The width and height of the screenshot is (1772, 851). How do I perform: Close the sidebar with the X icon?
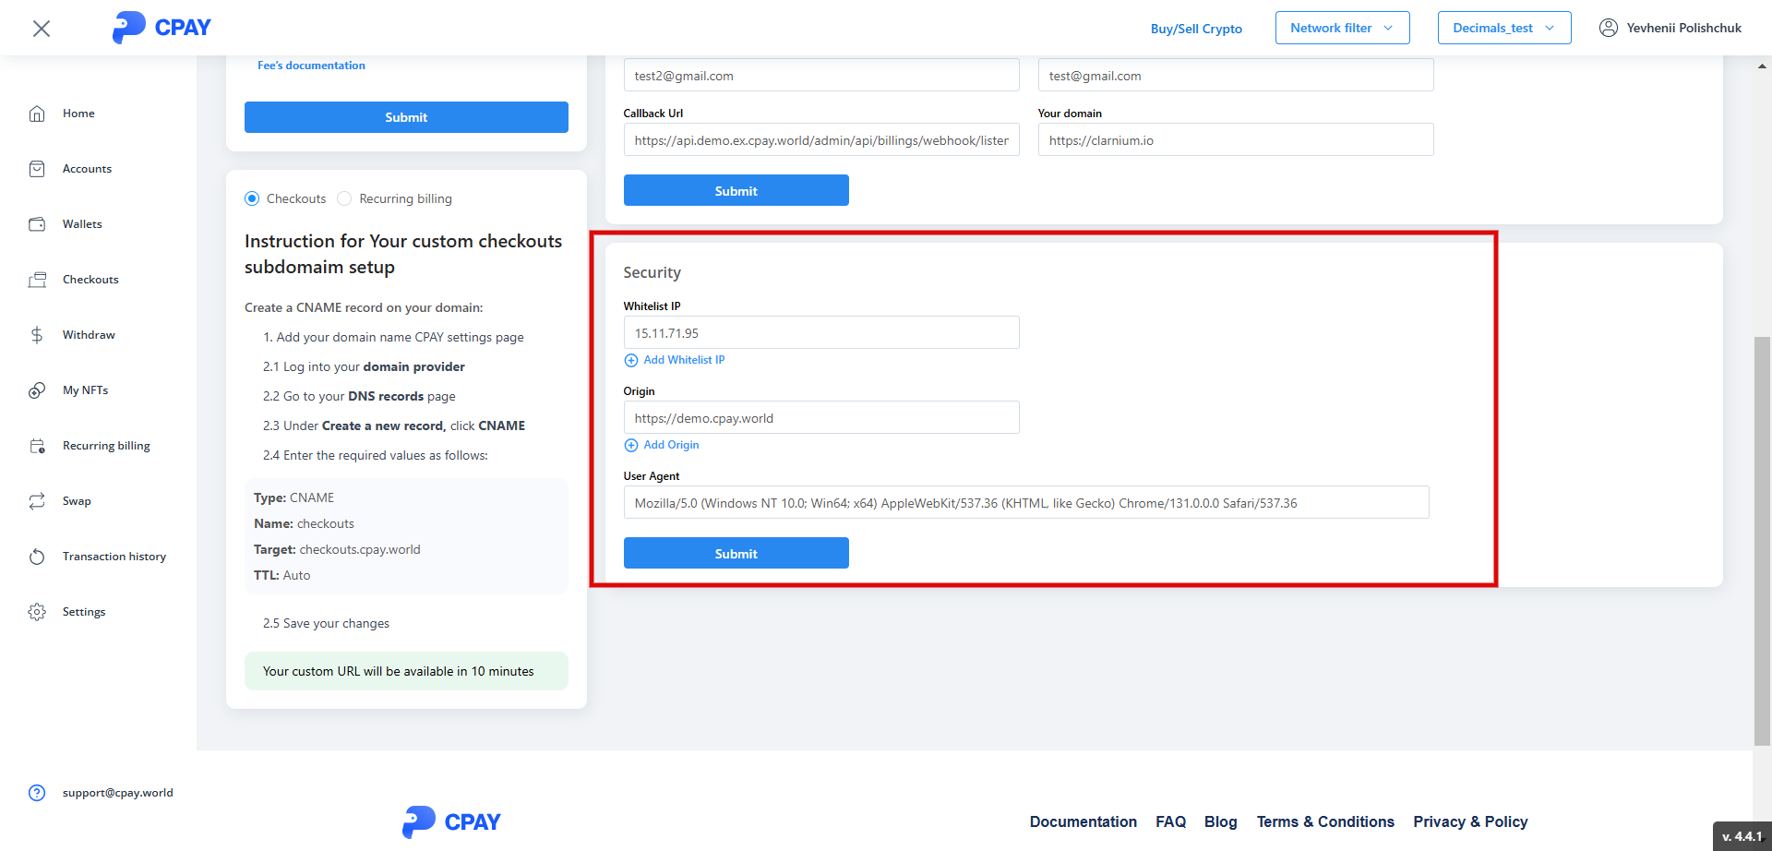pos(42,29)
